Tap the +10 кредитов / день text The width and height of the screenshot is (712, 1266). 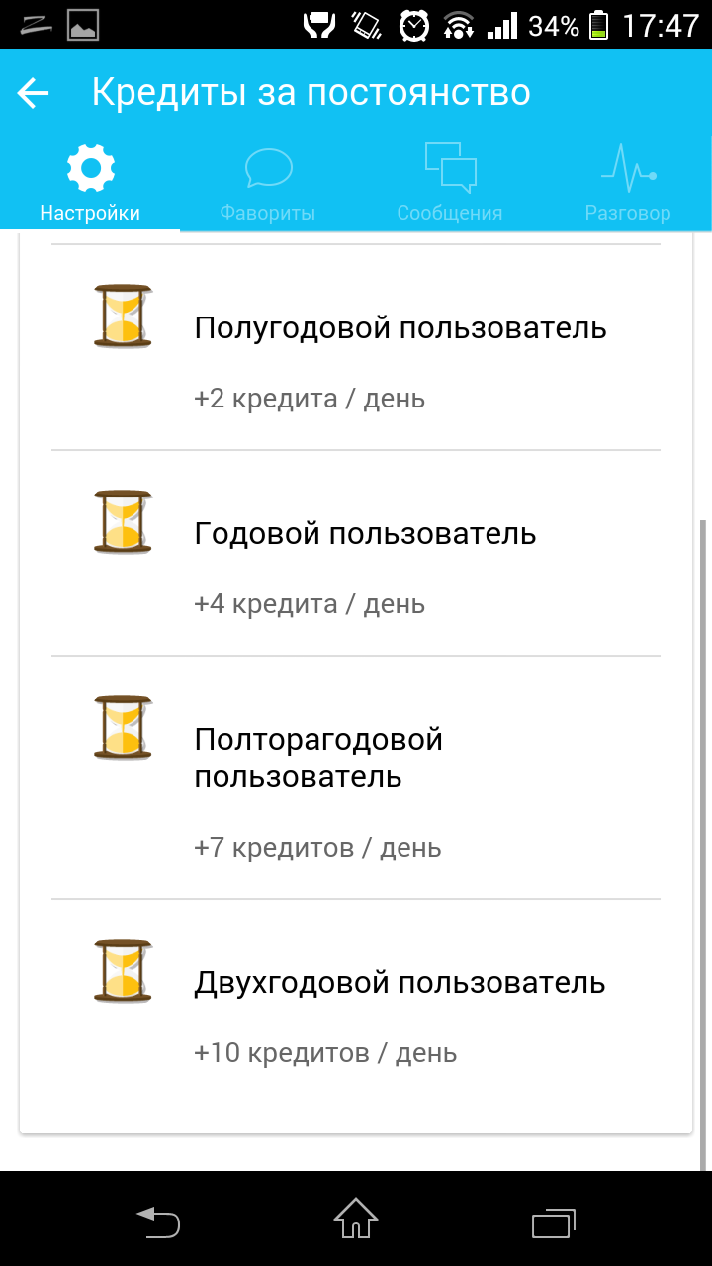click(325, 1053)
